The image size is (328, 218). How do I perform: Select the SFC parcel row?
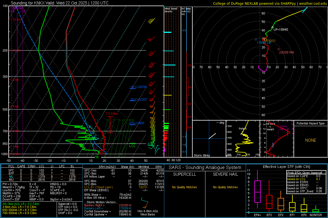(x=41, y=170)
